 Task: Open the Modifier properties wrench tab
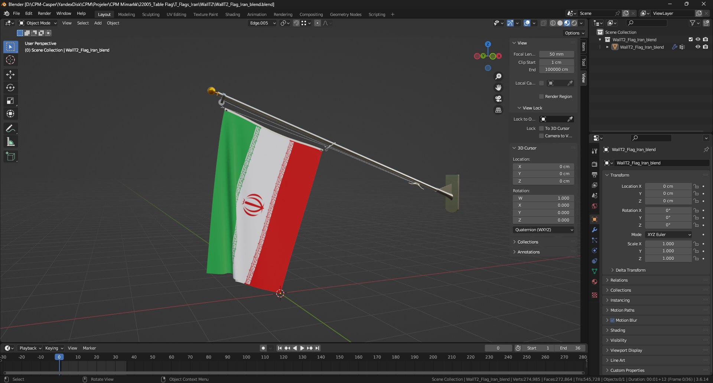[x=595, y=230]
